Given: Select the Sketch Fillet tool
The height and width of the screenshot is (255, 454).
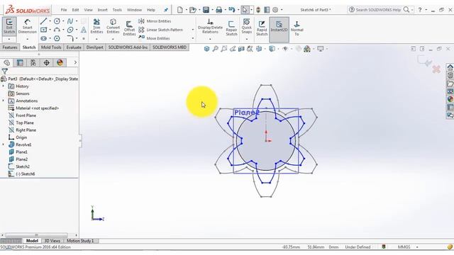Looking at the screenshot, I should (70, 38).
